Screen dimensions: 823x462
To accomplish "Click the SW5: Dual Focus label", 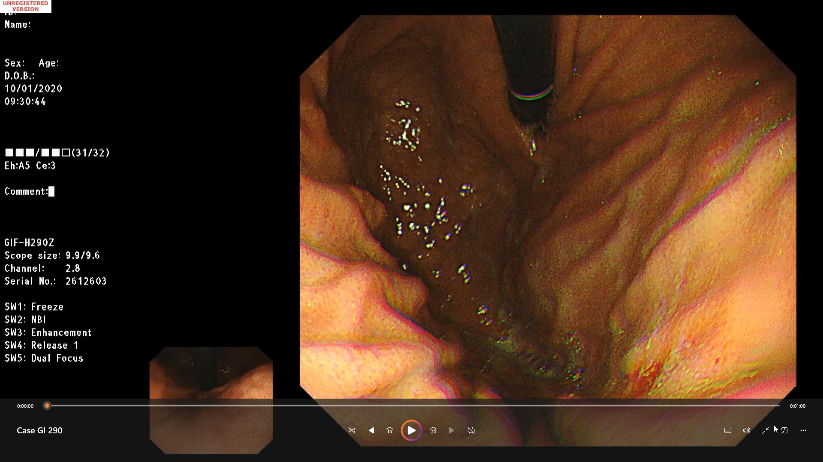I will click(x=44, y=358).
